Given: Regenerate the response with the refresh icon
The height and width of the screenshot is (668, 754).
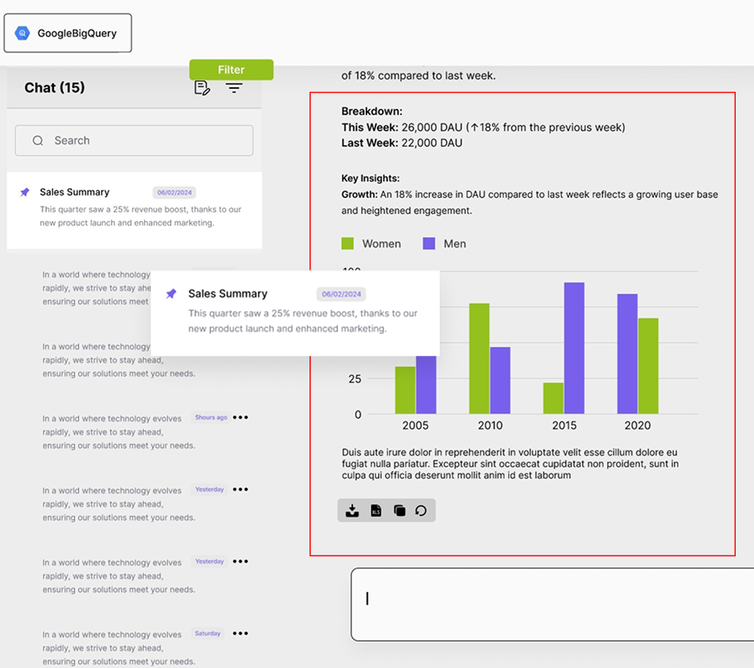Looking at the screenshot, I should point(421,510).
